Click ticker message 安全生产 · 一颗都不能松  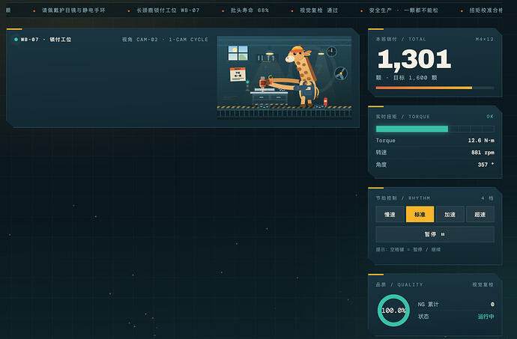(404, 10)
